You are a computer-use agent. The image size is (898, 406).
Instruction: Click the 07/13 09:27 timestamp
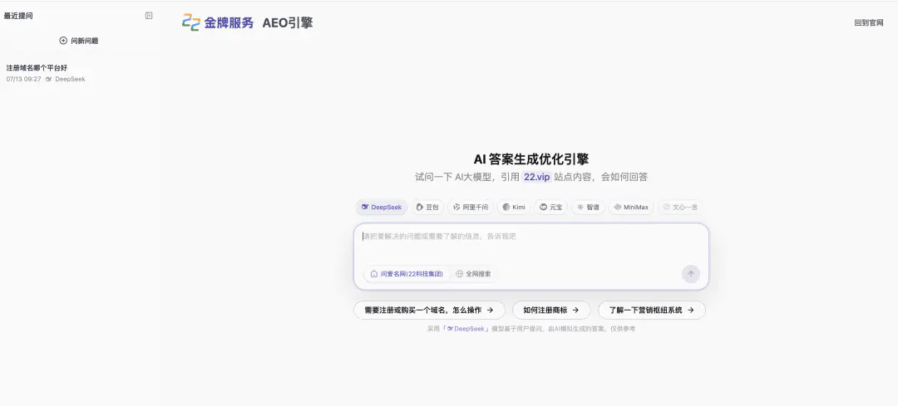(23, 79)
